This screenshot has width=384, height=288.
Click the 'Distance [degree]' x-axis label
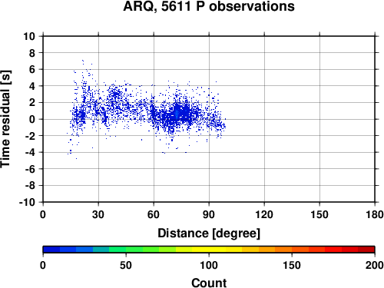(209, 233)
